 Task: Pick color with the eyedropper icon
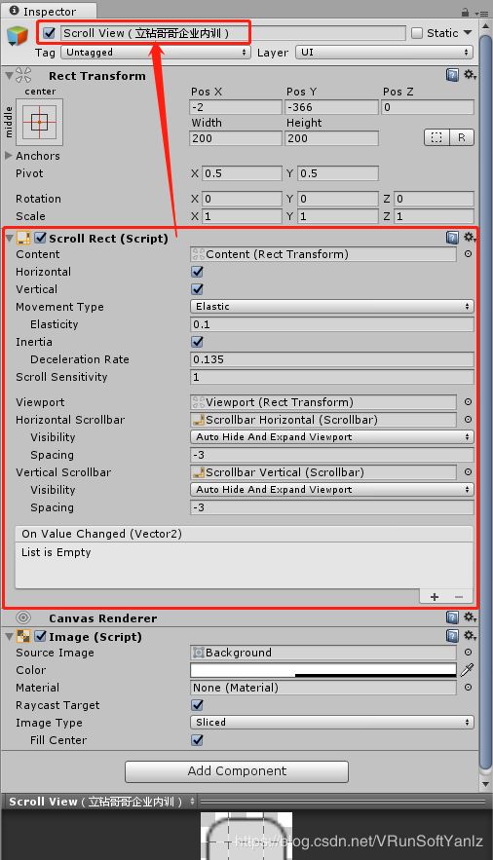point(467,670)
